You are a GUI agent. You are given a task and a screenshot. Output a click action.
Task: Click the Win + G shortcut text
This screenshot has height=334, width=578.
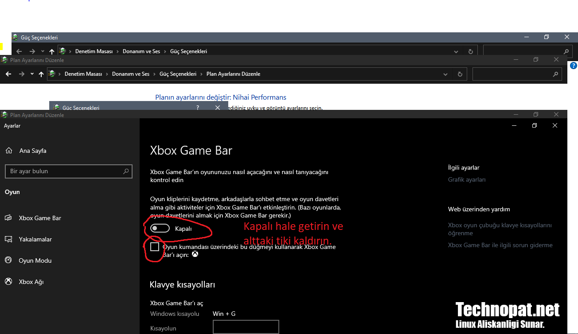(x=224, y=314)
